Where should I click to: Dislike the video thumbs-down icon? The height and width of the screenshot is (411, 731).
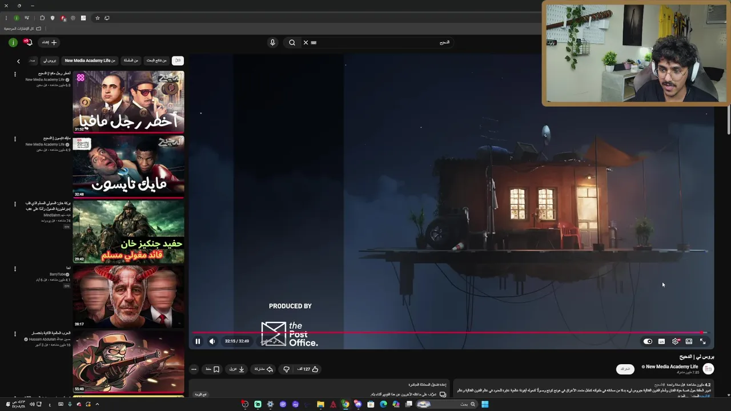click(x=286, y=369)
